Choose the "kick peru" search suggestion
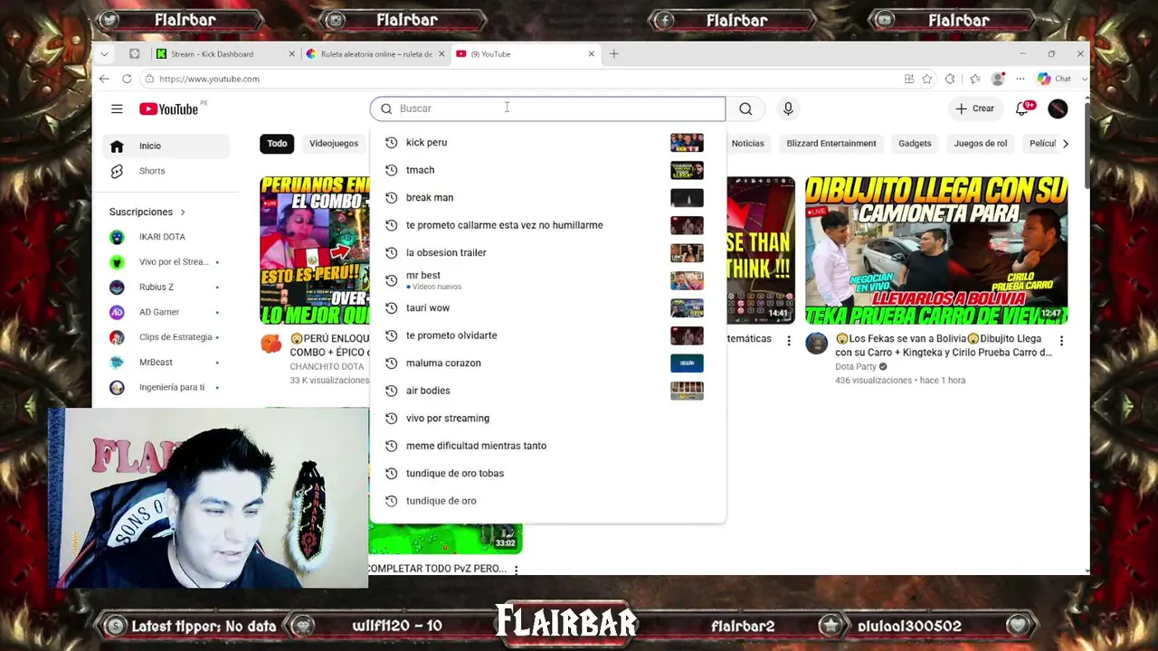Viewport: 1158px width, 651px height. click(x=547, y=143)
